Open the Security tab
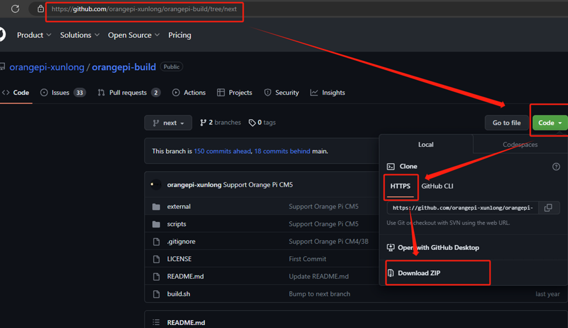This screenshot has width=568, height=328. tap(281, 92)
